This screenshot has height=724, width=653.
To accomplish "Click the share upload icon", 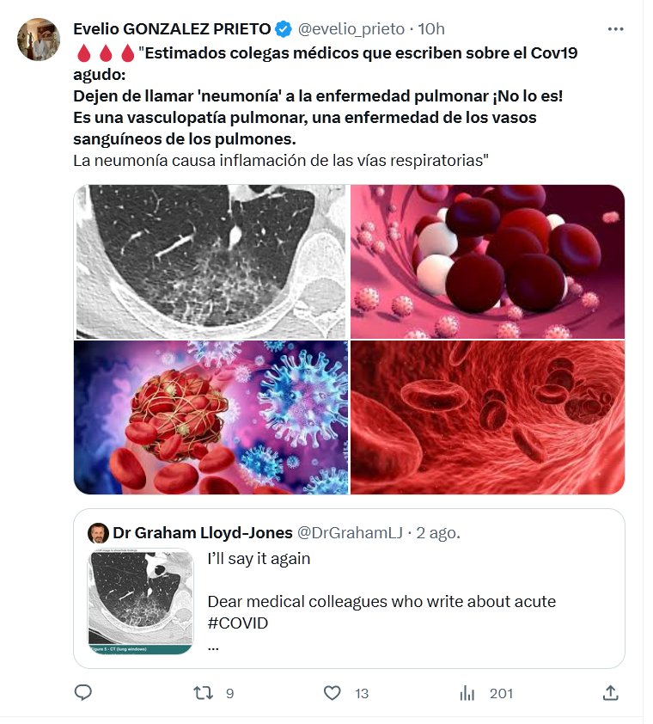I will [x=610, y=692].
